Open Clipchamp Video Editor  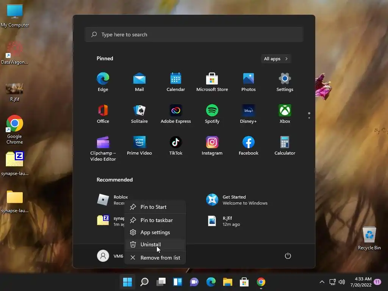click(x=103, y=149)
